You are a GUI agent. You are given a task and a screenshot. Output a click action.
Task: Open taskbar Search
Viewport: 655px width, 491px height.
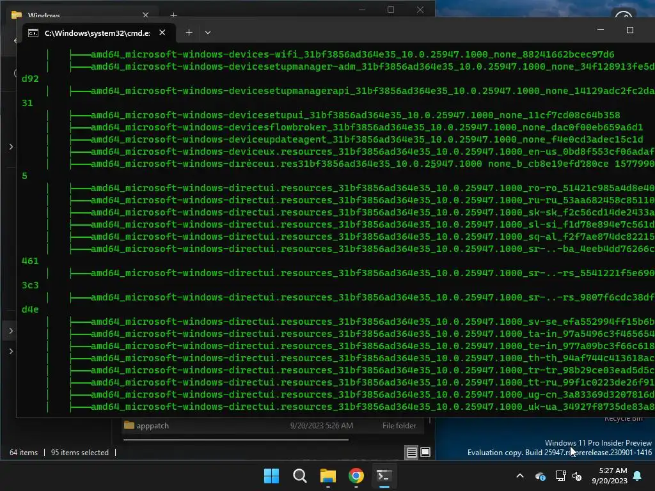(x=300, y=476)
